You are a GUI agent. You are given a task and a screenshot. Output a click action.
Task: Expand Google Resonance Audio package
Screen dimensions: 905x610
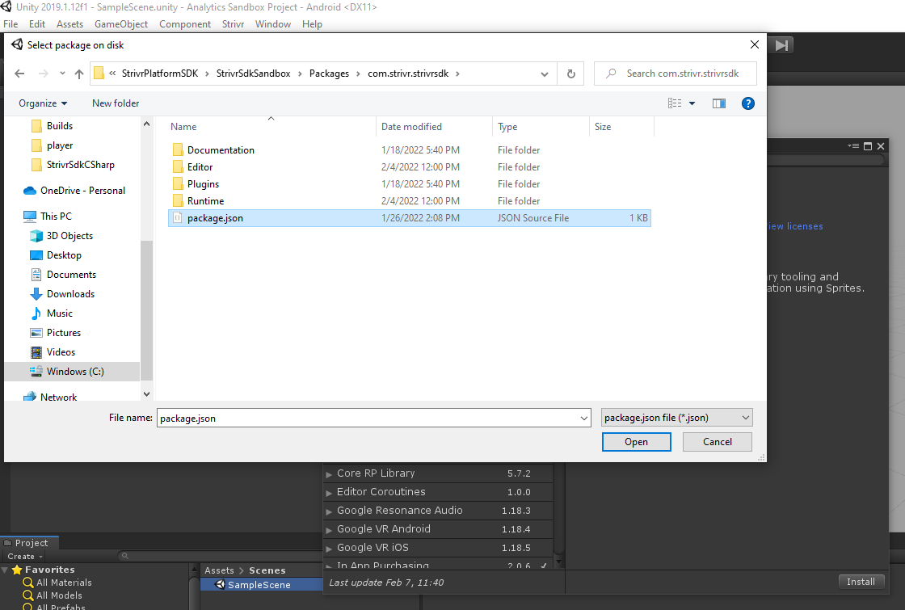(329, 511)
